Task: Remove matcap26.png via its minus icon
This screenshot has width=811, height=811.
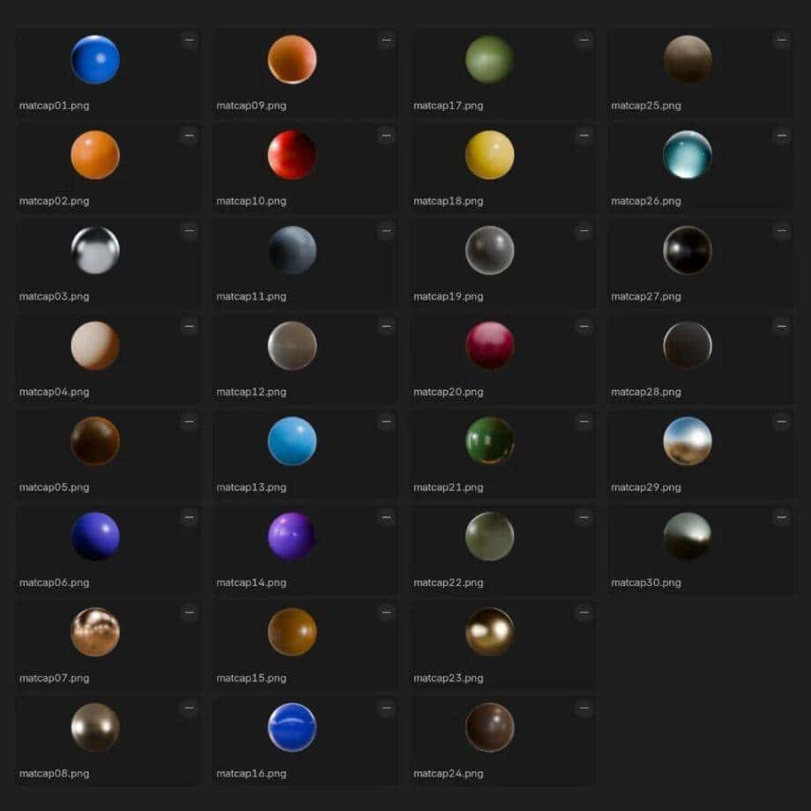Action: (x=782, y=136)
